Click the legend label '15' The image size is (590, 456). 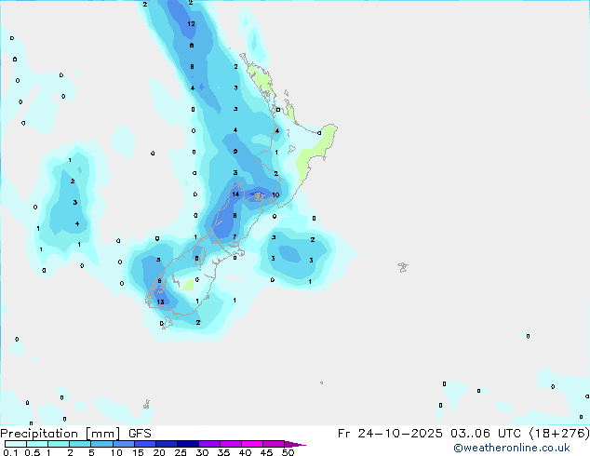138,452
